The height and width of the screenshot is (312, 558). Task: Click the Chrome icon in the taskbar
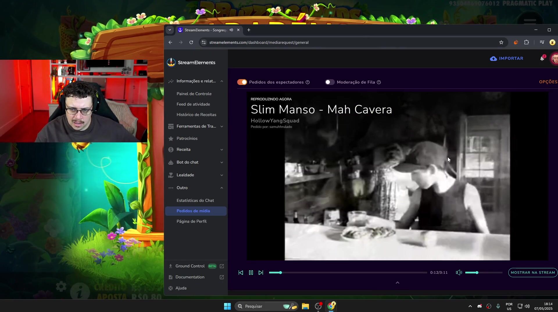point(331,306)
